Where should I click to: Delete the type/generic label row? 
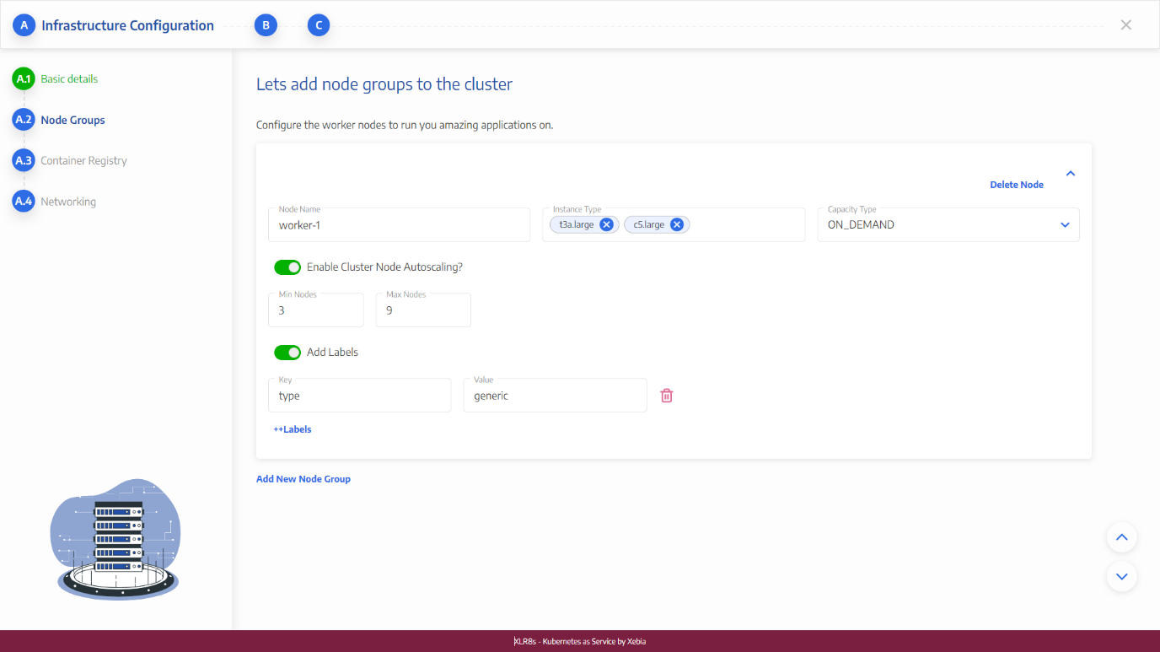tap(666, 395)
